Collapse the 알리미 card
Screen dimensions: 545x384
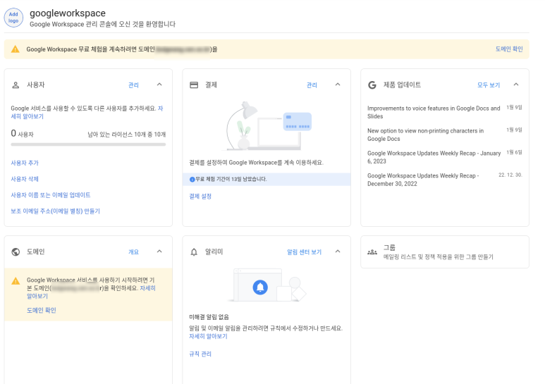[338, 252]
